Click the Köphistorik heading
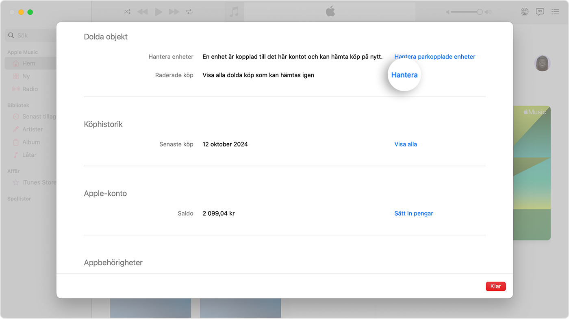 (x=103, y=124)
